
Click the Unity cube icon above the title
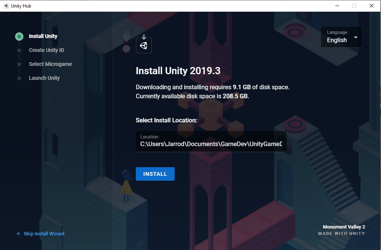[144, 45]
